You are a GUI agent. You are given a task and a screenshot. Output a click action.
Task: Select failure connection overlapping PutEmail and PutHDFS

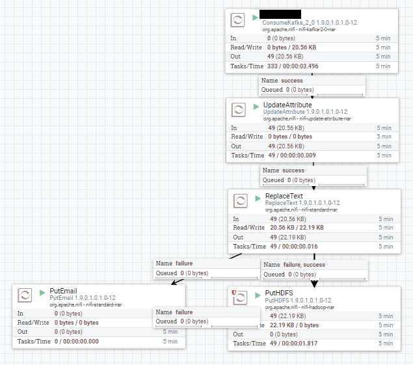207,318
